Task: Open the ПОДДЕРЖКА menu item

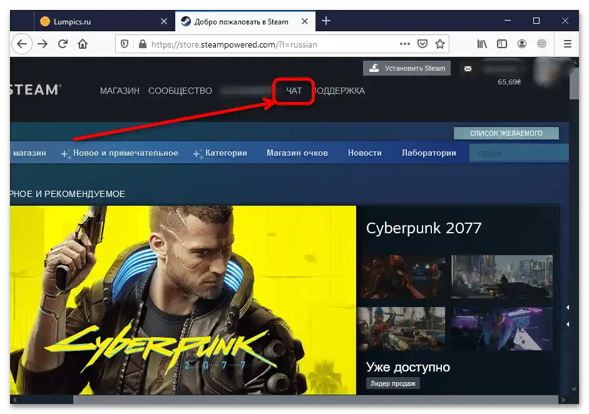Action: pos(339,91)
